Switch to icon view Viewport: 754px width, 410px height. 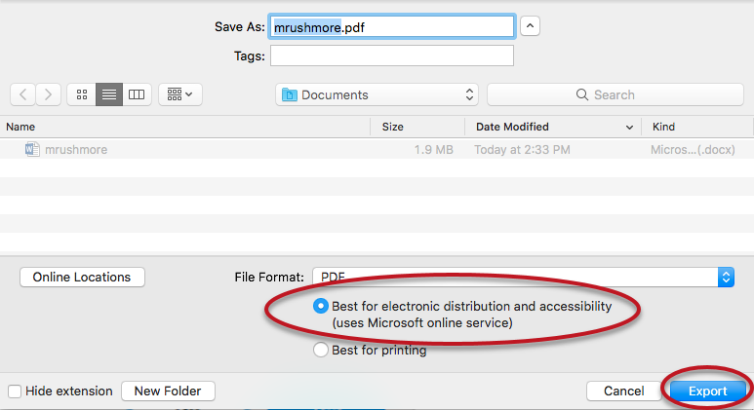click(82, 94)
